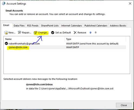Image resolution: width=134 pixels, height=110 pixels.
Task: Open the Published Calendars tab
Action: tap(96, 26)
